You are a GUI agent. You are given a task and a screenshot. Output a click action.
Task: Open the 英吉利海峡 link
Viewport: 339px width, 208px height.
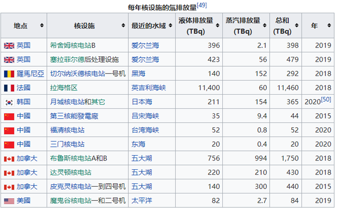(x=149, y=88)
